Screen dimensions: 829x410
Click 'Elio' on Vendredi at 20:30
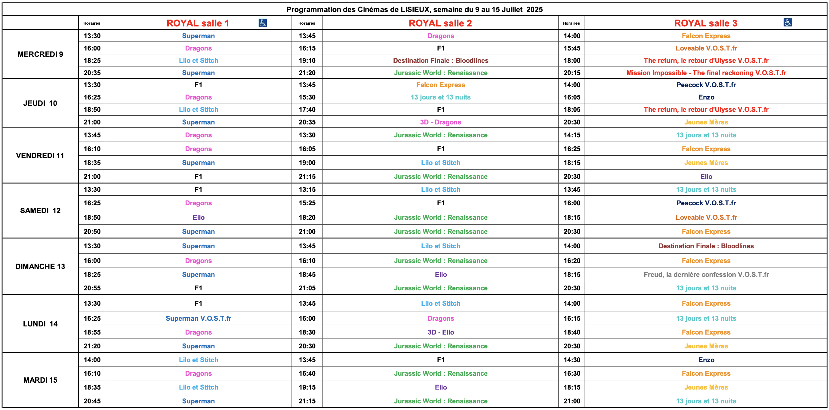706,176
